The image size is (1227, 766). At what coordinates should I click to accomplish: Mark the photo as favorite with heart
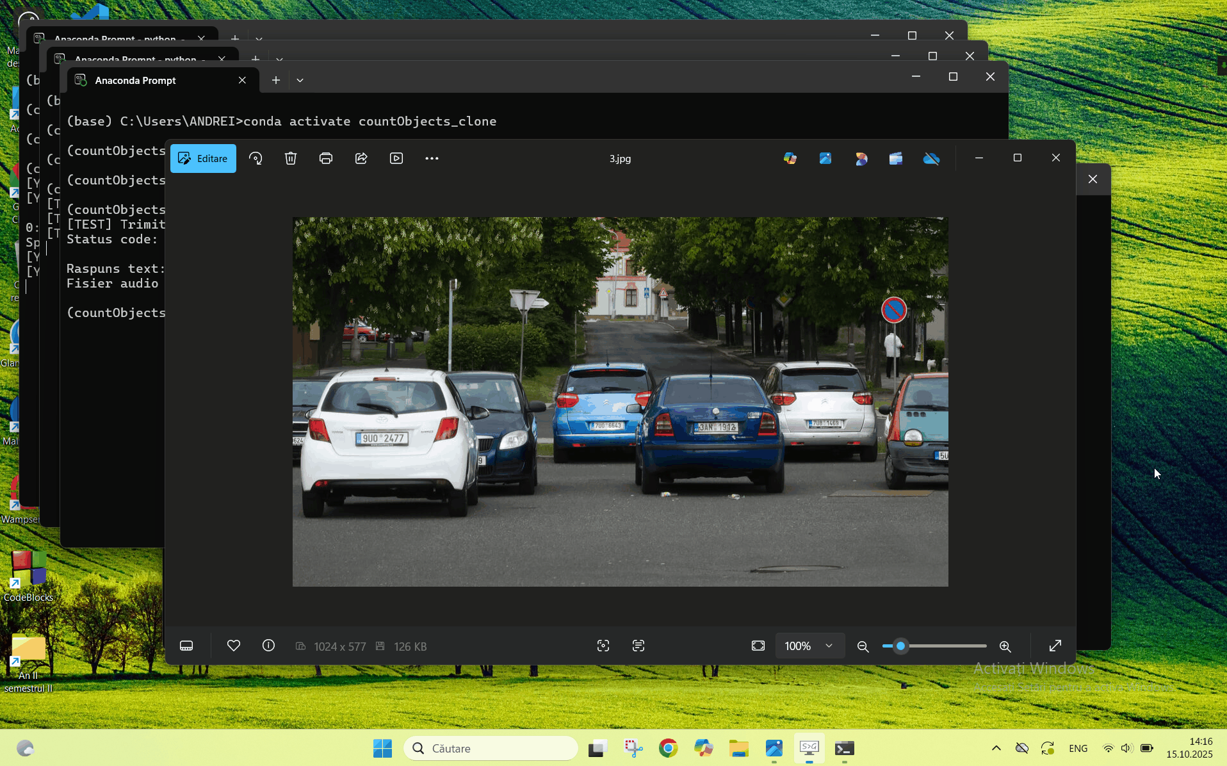pos(234,646)
